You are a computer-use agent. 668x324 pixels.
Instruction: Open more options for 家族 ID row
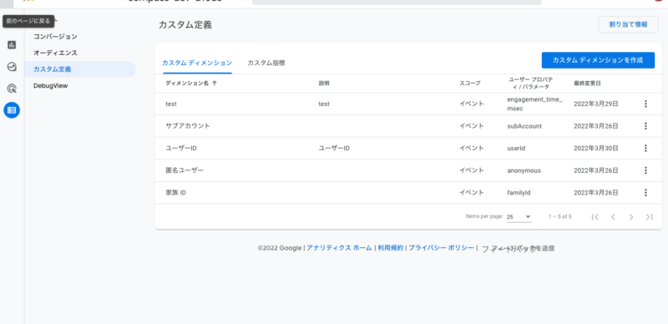pos(645,192)
